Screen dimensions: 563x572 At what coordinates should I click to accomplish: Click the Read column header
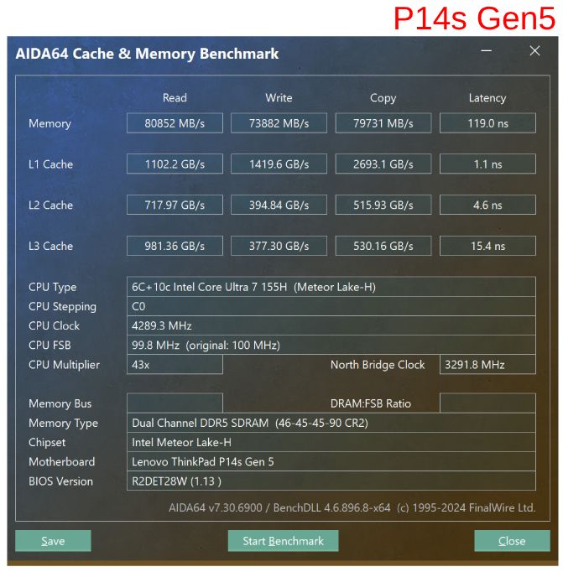[x=175, y=98]
